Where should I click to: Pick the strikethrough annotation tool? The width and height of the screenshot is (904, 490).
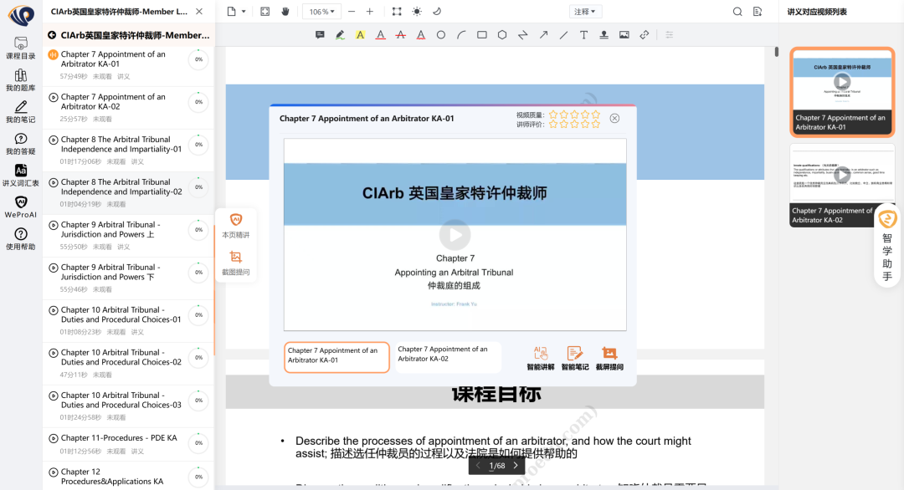[x=400, y=35]
